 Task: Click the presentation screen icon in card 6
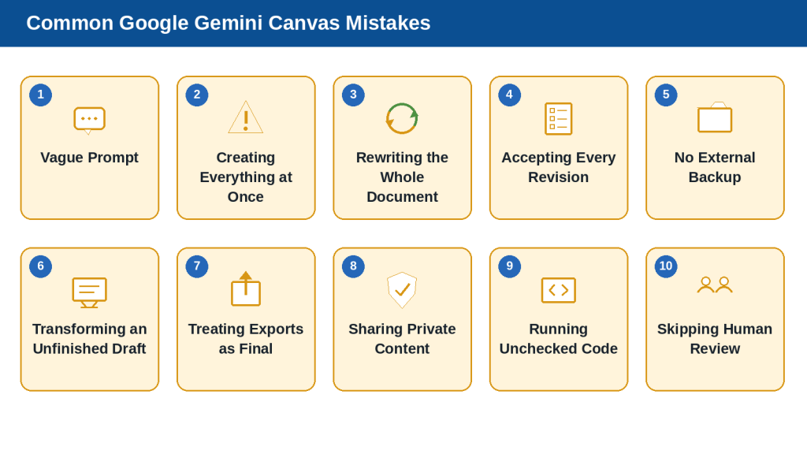click(x=90, y=292)
